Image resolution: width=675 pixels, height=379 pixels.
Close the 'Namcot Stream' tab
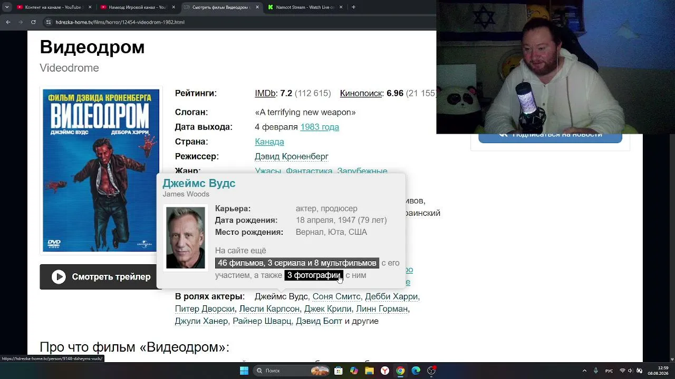pos(341,7)
